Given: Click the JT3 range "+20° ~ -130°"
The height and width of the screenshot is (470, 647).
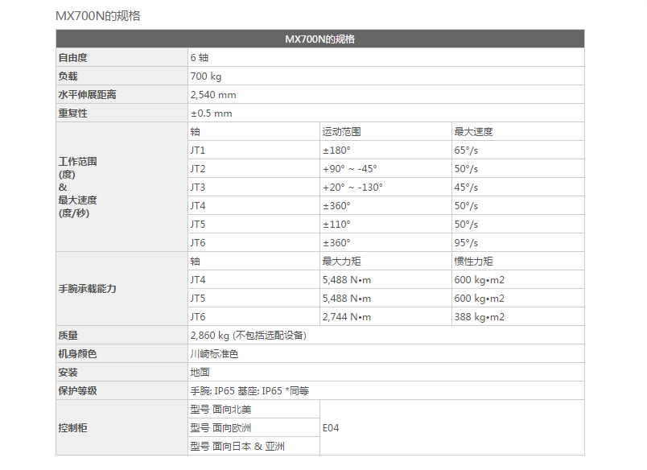Looking at the screenshot, I should tap(353, 188).
